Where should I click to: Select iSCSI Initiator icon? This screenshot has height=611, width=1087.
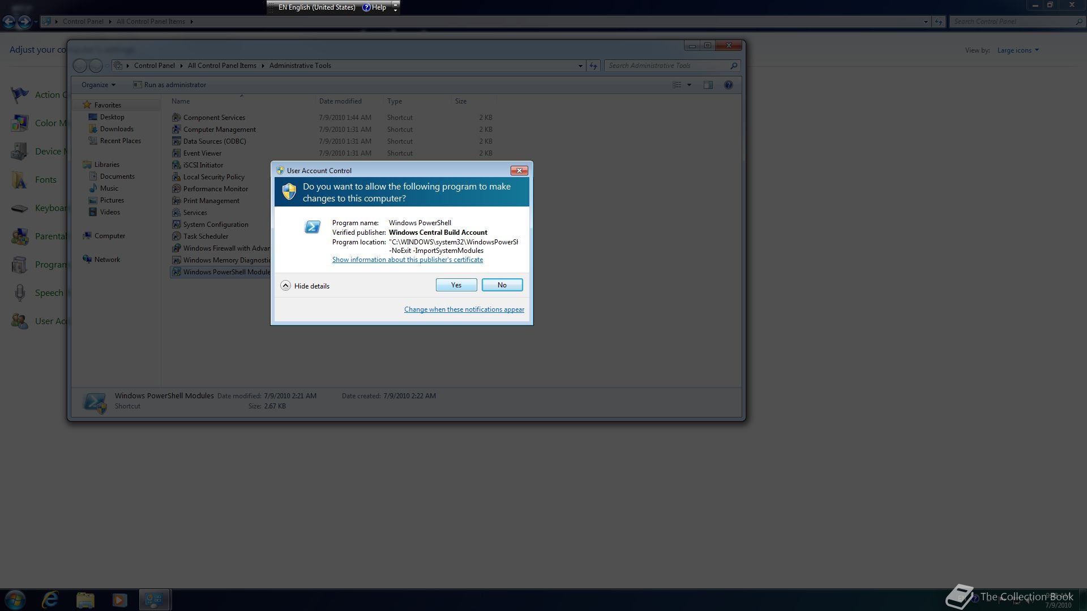click(177, 165)
